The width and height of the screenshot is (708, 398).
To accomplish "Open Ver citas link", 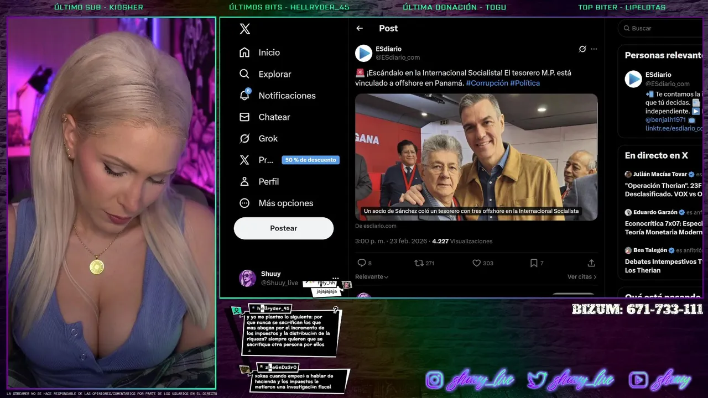I will [582, 277].
